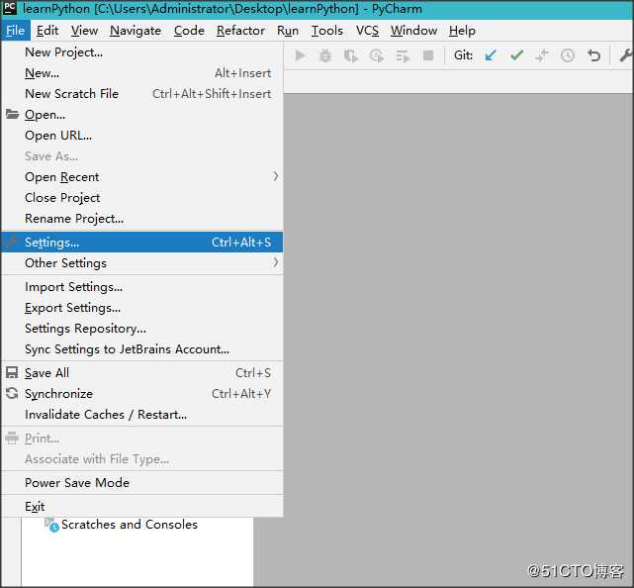634x588 pixels.
Task: Click the Git Update Project arrow icon
Action: (x=491, y=55)
